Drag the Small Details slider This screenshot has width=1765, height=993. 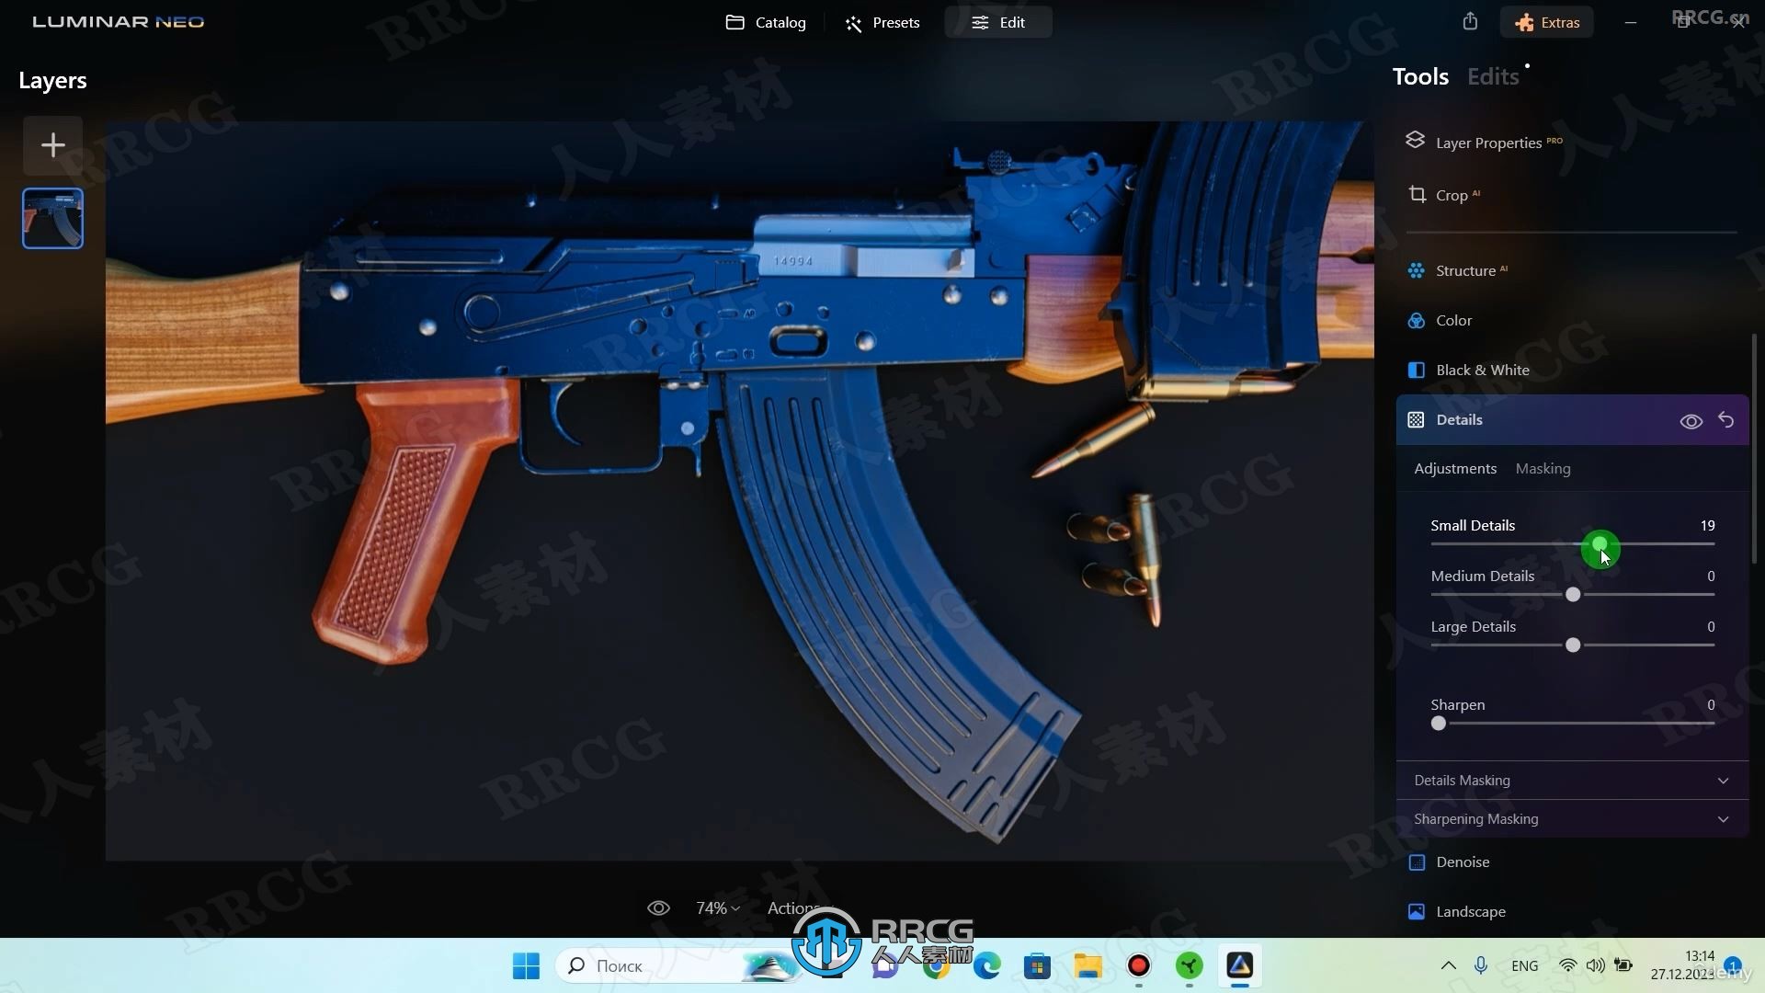1600,544
